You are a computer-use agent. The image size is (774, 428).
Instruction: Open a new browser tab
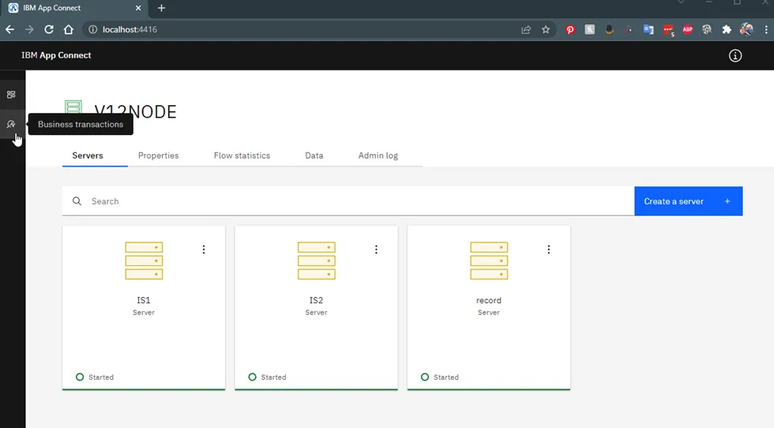coord(161,8)
